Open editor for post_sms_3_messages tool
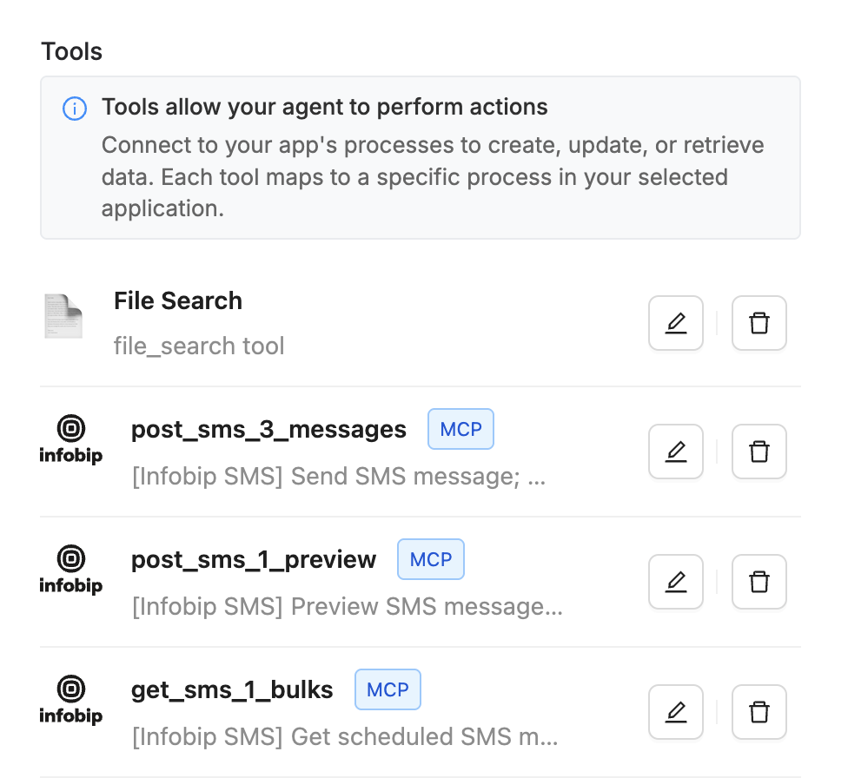The width and height of the screenshot is (848, 778). coord(675,452)
